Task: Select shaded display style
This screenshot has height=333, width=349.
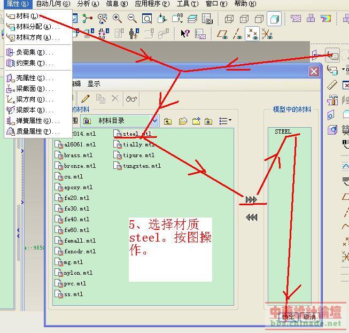Action: pyautogui.click(x=274, y=19)
